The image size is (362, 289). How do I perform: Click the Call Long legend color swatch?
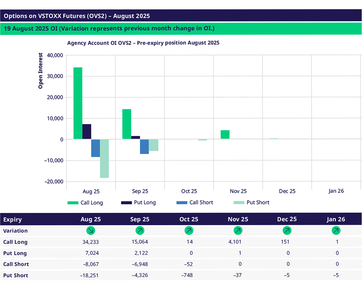click(73, 203)
